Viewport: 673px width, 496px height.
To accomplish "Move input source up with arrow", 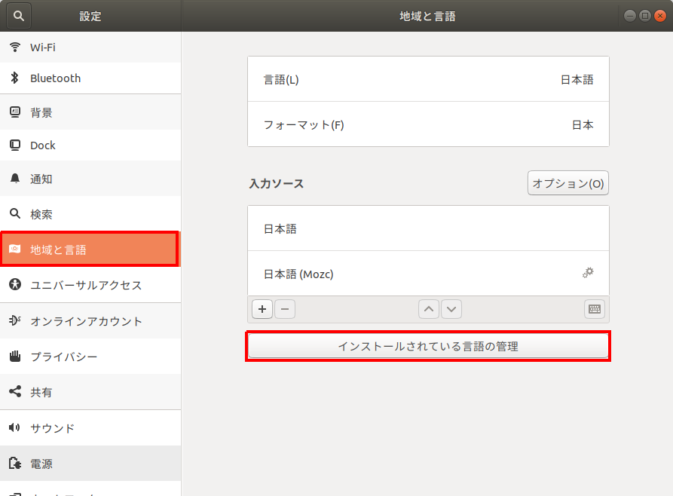I will [428, 309].
